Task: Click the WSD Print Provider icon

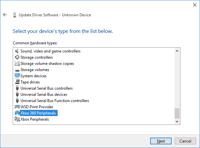Action: [x=17, y=107]
